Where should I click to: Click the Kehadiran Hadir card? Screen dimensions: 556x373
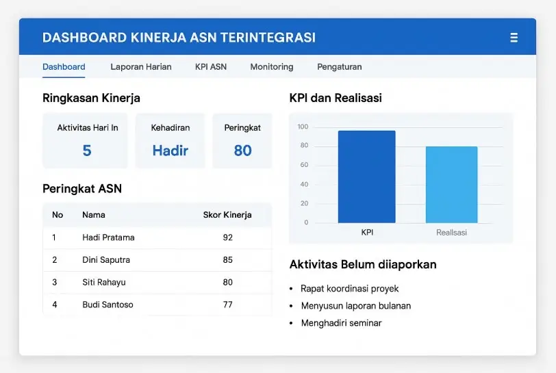(170, 140)
